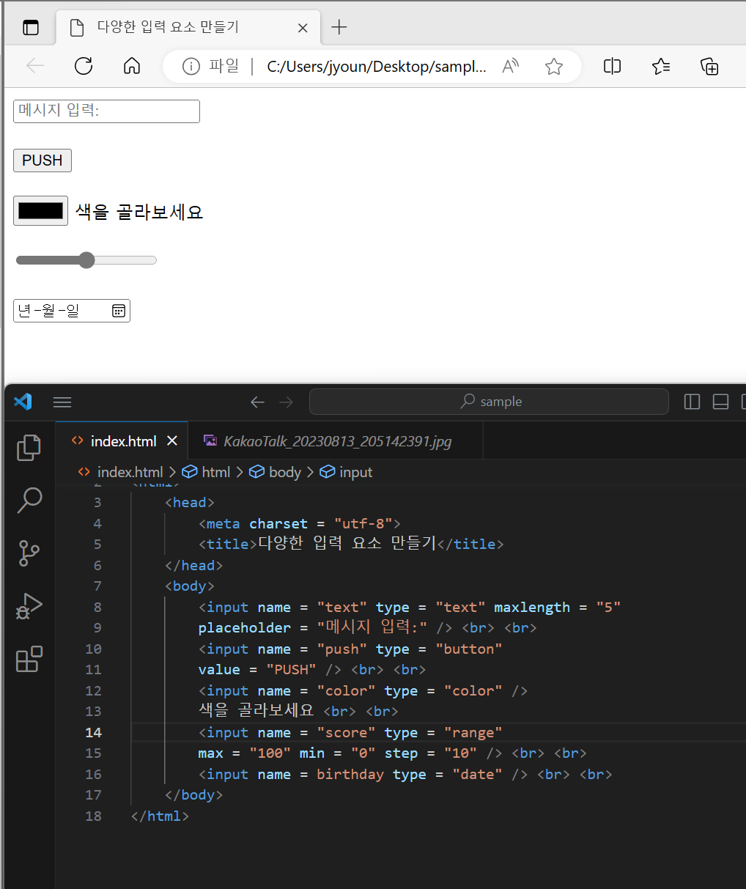Open the calendar picker icon in date field
This screenshot has height=889, width=746.
pyautogui.click(x=119, y=311)
